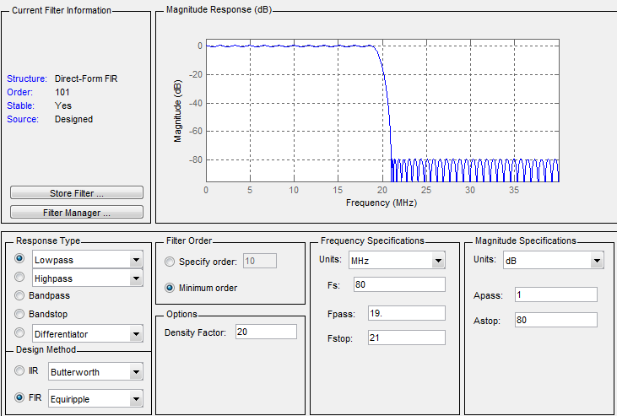Click the Fs sampling frequency field
Image resolution: width=617 pixels, height=416 pixels.
click(x=399, y=284)
